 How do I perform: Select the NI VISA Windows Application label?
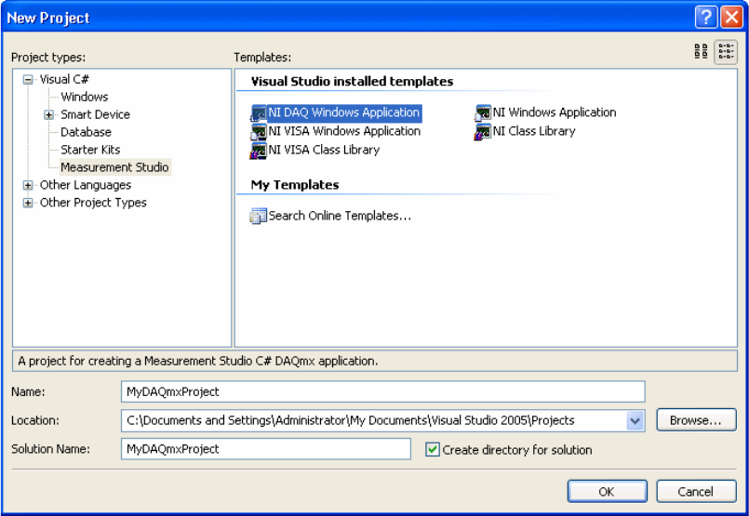344,131
